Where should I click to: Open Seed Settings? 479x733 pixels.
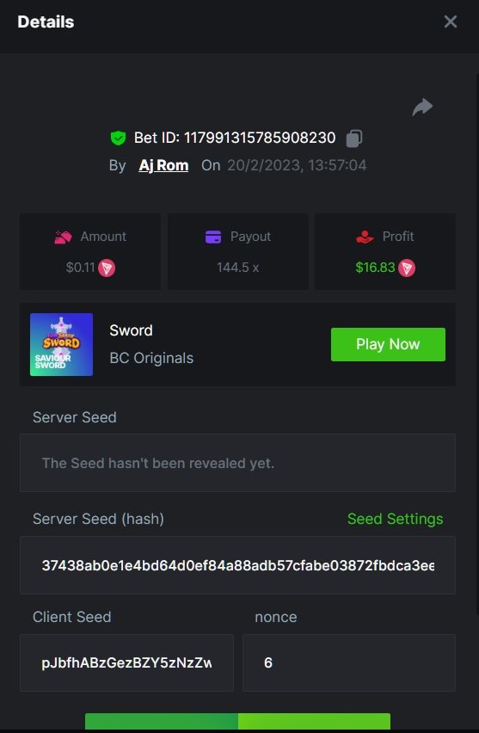(x=396, y=519)
